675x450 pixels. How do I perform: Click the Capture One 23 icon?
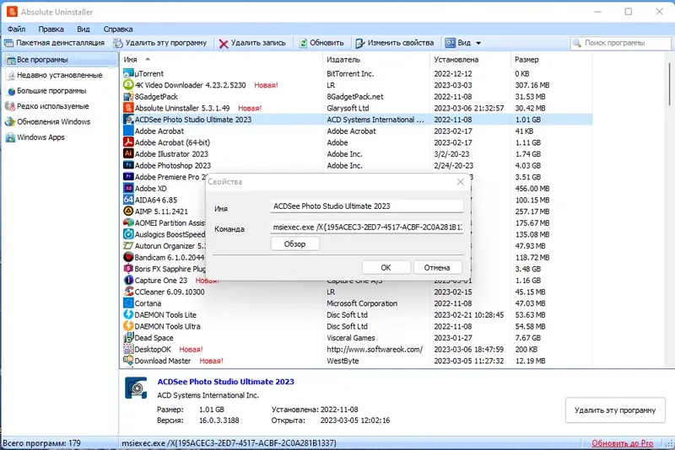128,281
